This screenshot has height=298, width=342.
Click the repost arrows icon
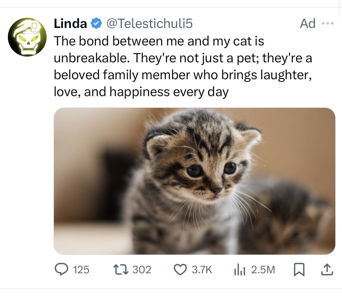(x=120, y=269)
